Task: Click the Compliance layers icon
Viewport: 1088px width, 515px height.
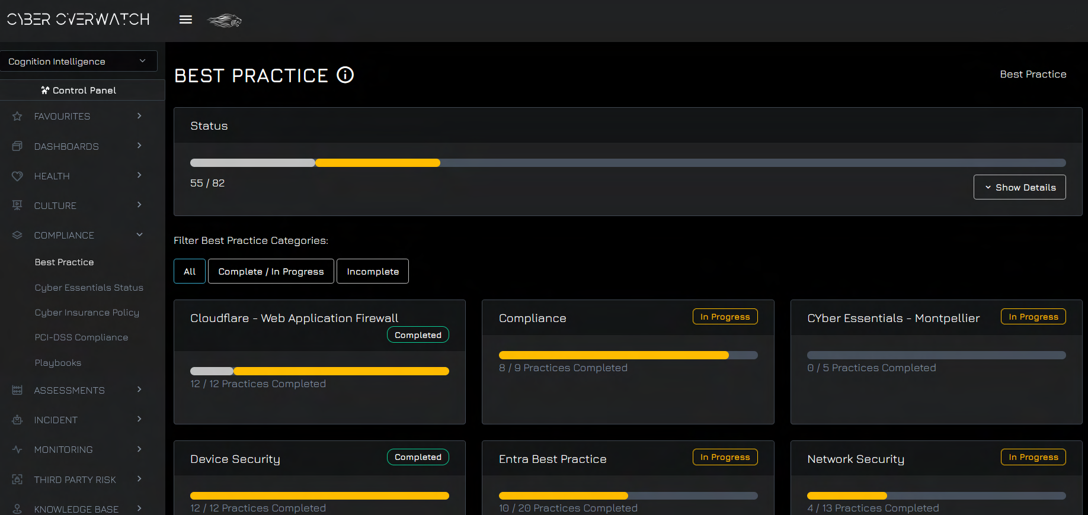Action: (x=17, y=235)
